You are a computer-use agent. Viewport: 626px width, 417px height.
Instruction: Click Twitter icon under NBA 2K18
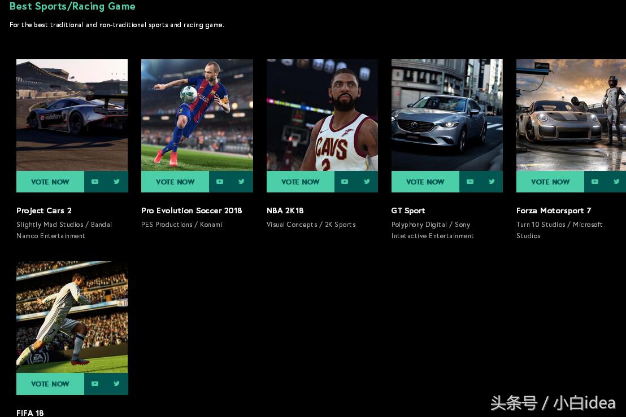click(x=367, y=182)
